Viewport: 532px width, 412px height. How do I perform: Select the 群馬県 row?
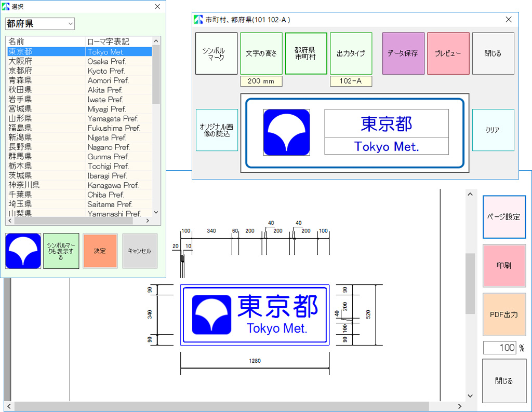79,156
